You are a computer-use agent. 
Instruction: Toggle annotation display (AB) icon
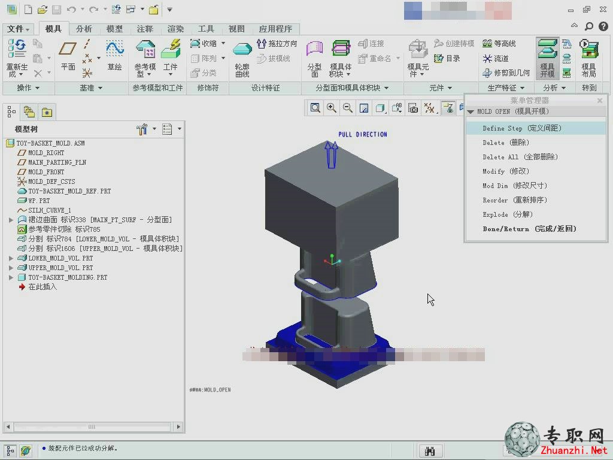397,108
